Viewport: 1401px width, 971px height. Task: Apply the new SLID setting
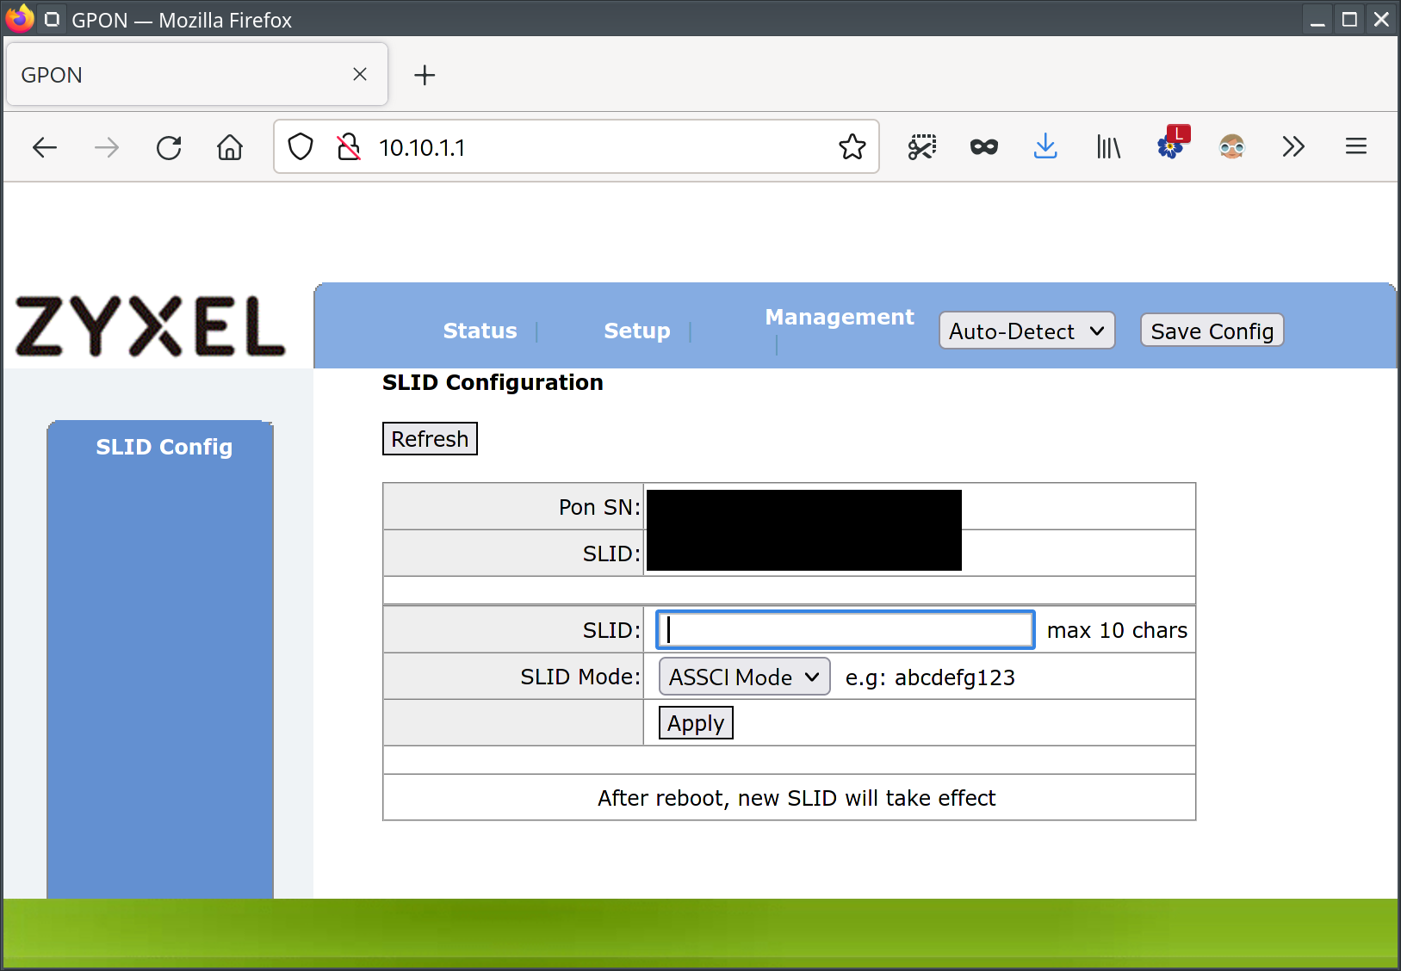point(696,723)
